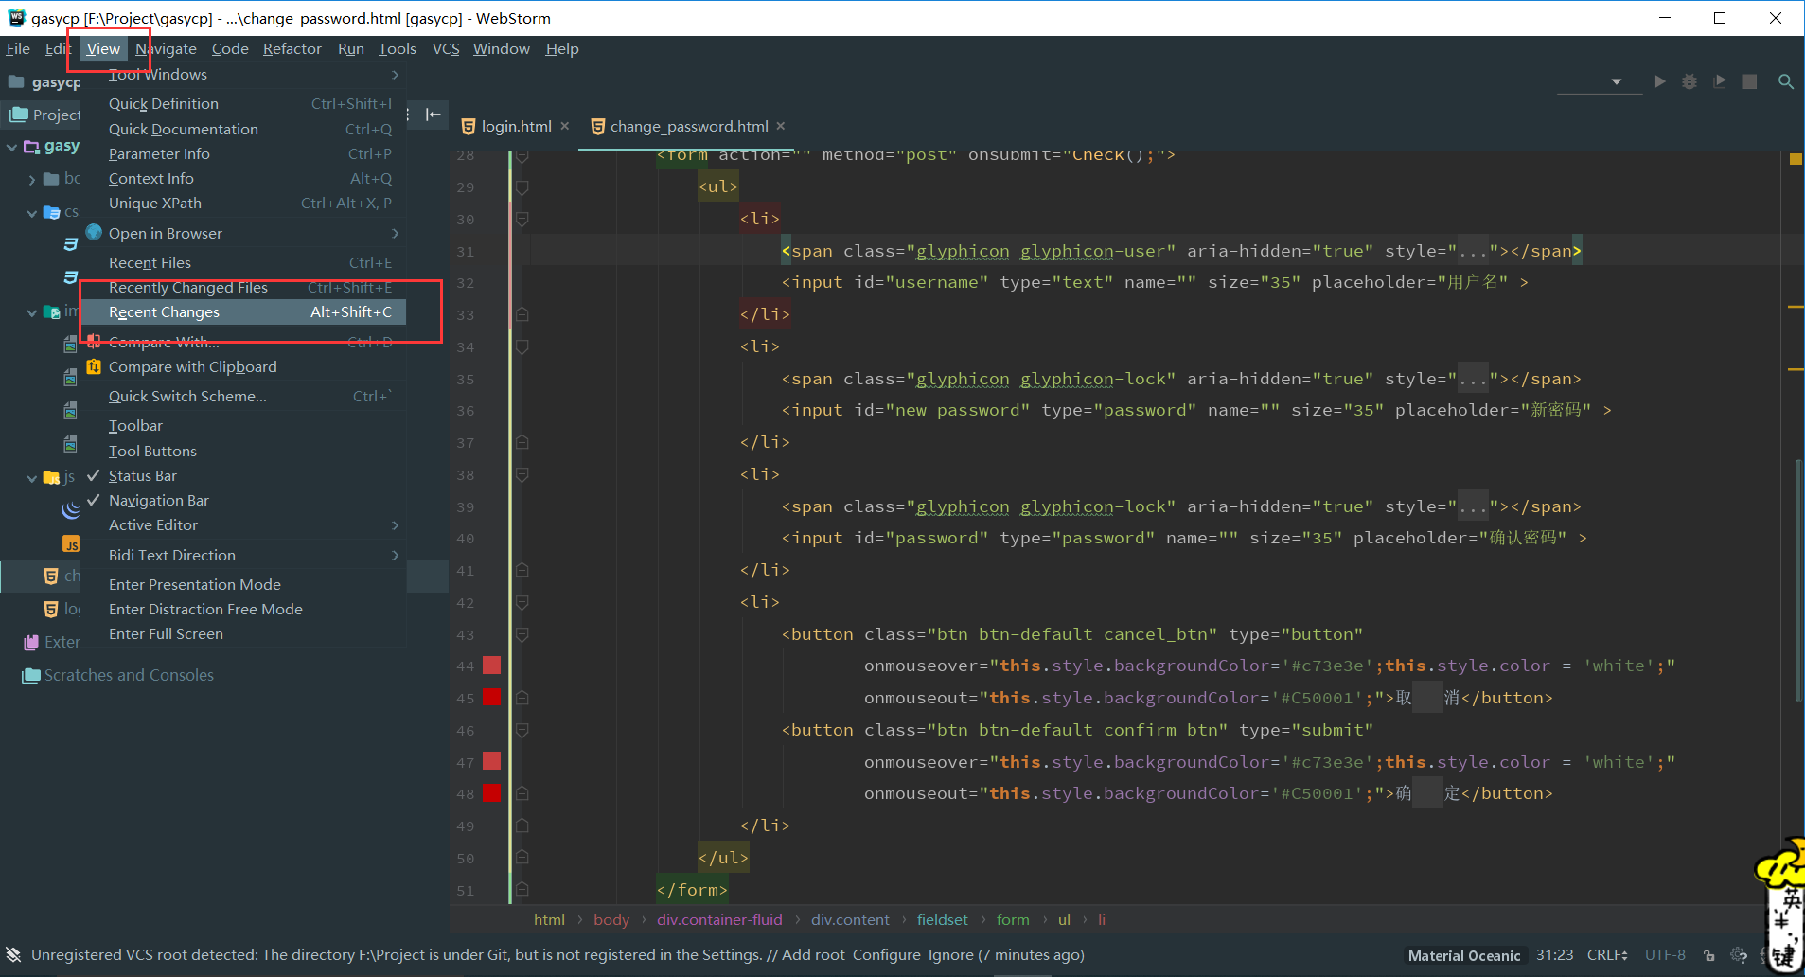Viewport: 1805px width, 977px height.
Task: Open the Refactor menu
Action: coord(292,48)
